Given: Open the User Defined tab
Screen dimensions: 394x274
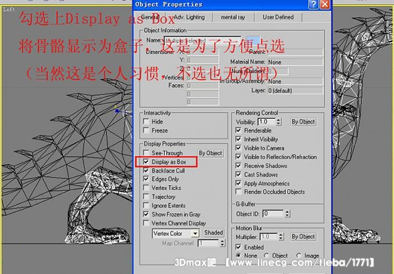Looking at the screenshot, I should pyautogui.click(x=278, y=17).
